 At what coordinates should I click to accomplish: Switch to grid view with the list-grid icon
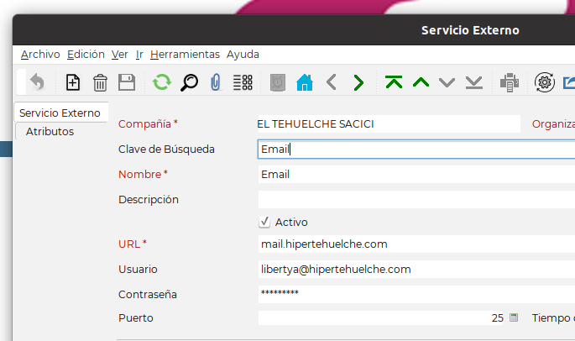(x=243, y=82)
